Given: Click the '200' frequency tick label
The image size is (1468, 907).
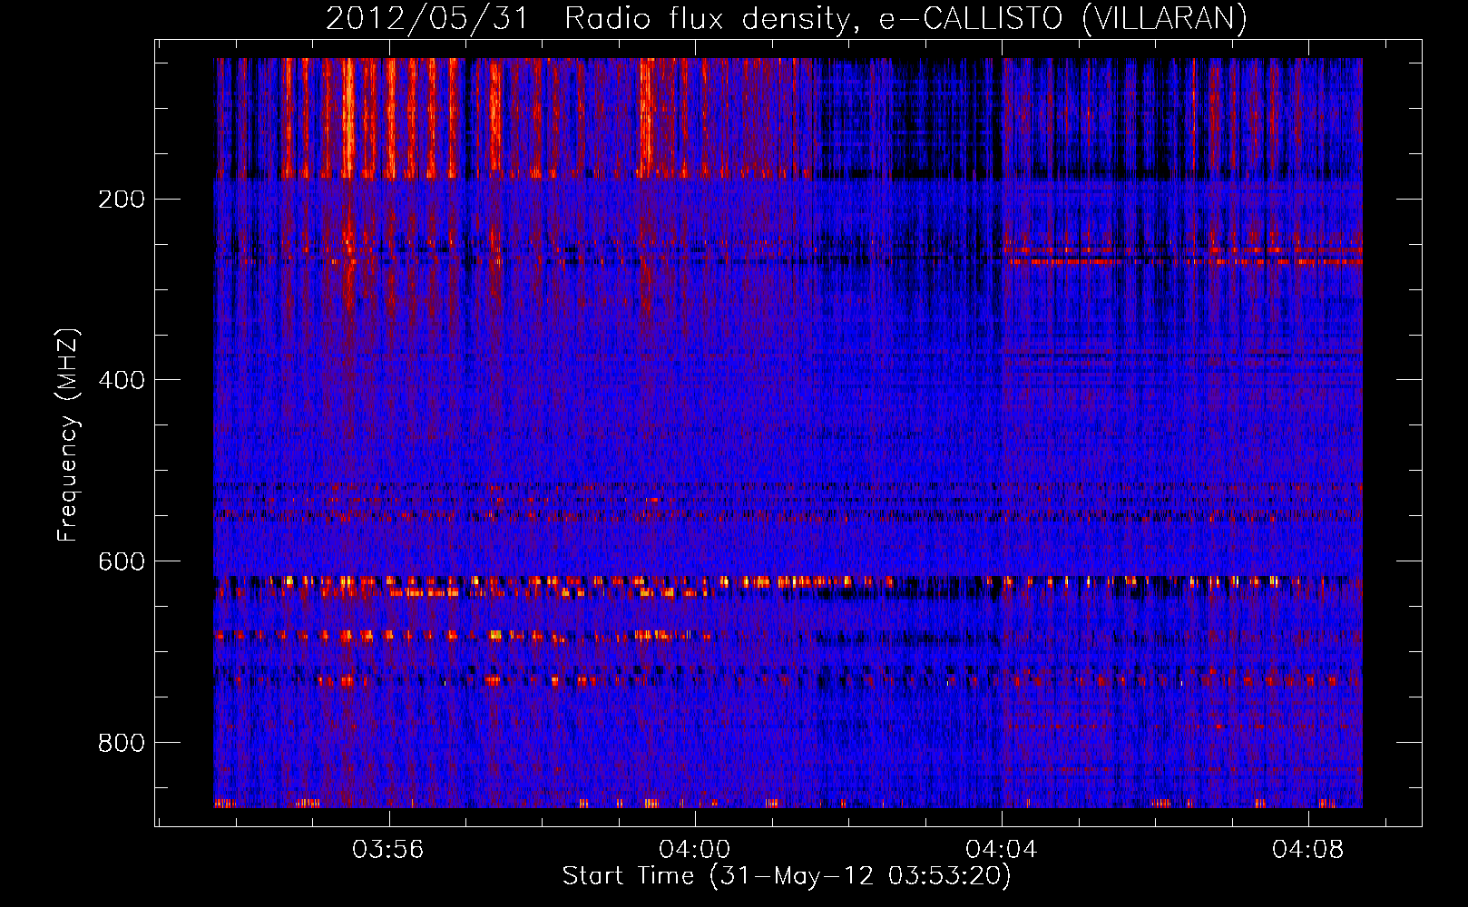Looking at the screenshot, I should 122,199.
